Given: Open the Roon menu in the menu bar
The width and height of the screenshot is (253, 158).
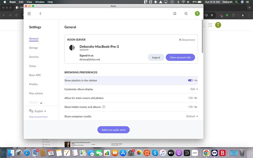Looking at the screenshot, I should [x=12, y=2].
